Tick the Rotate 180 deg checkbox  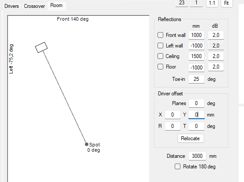point(177,167)
